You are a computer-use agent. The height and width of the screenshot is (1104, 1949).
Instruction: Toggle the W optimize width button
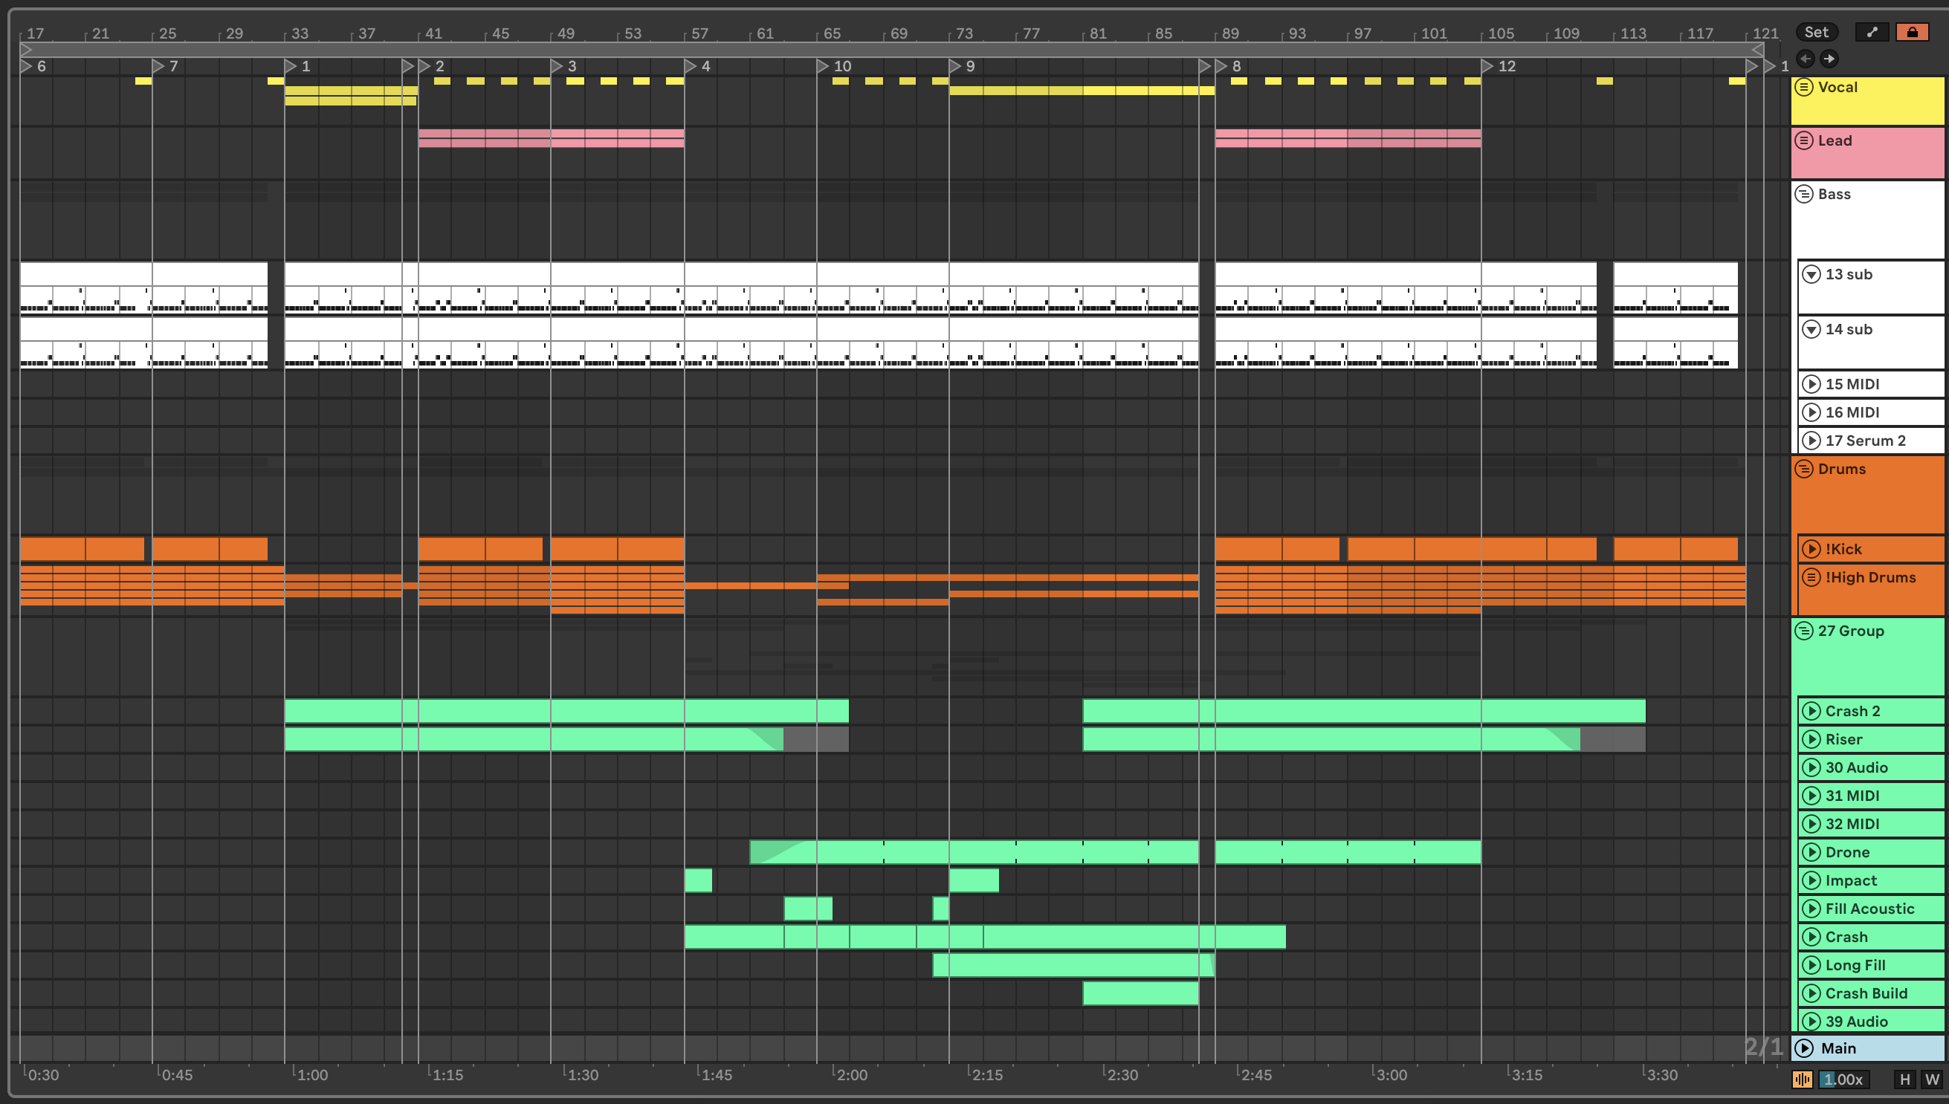click(1932, 1079)
